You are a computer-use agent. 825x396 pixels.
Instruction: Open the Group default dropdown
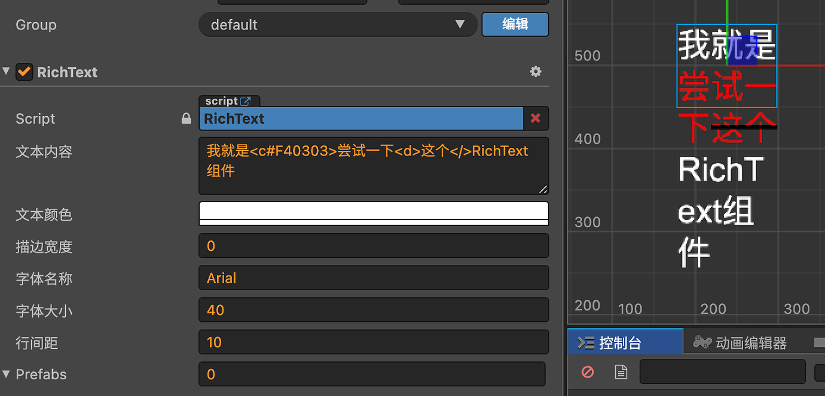pos(338,25)
